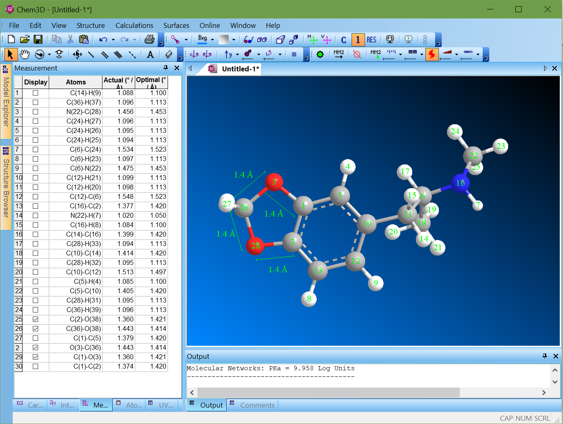Open the background effects gradient dropdown
Viewport: 563px width, 424px height.
[x=234, y=40]
